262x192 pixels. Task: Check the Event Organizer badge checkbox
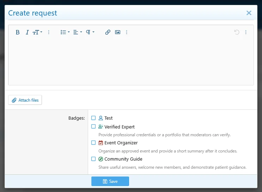click(93, 143)
